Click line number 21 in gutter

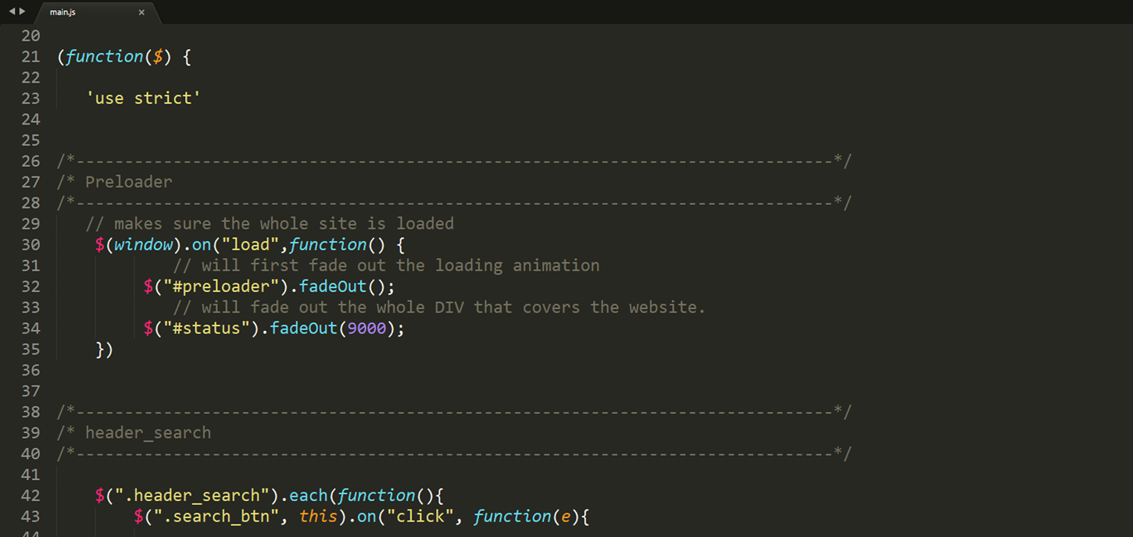[30, 57]
